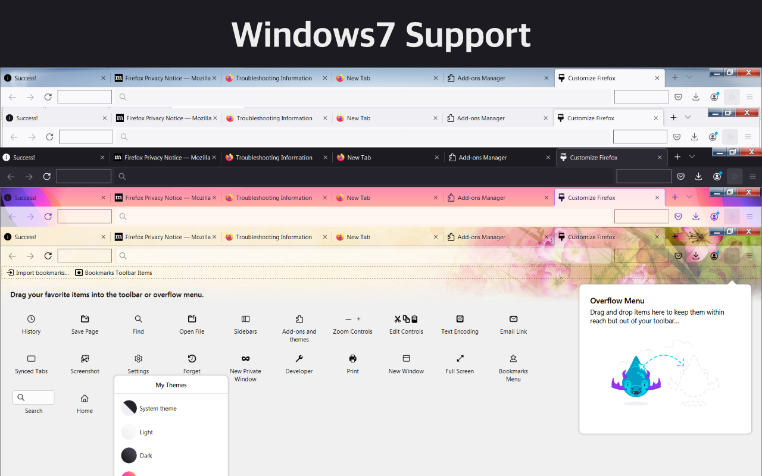762x476 pixels.
Task: Click the forward arrow in the white light-theme window
Action: 32,137
